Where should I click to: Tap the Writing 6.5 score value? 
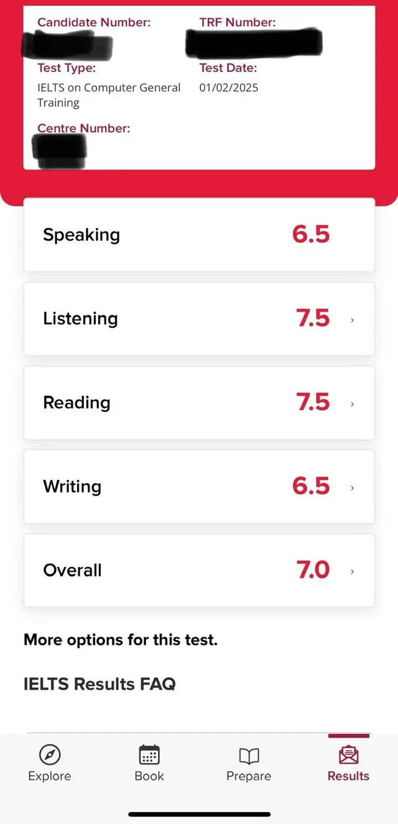point(311,486)
